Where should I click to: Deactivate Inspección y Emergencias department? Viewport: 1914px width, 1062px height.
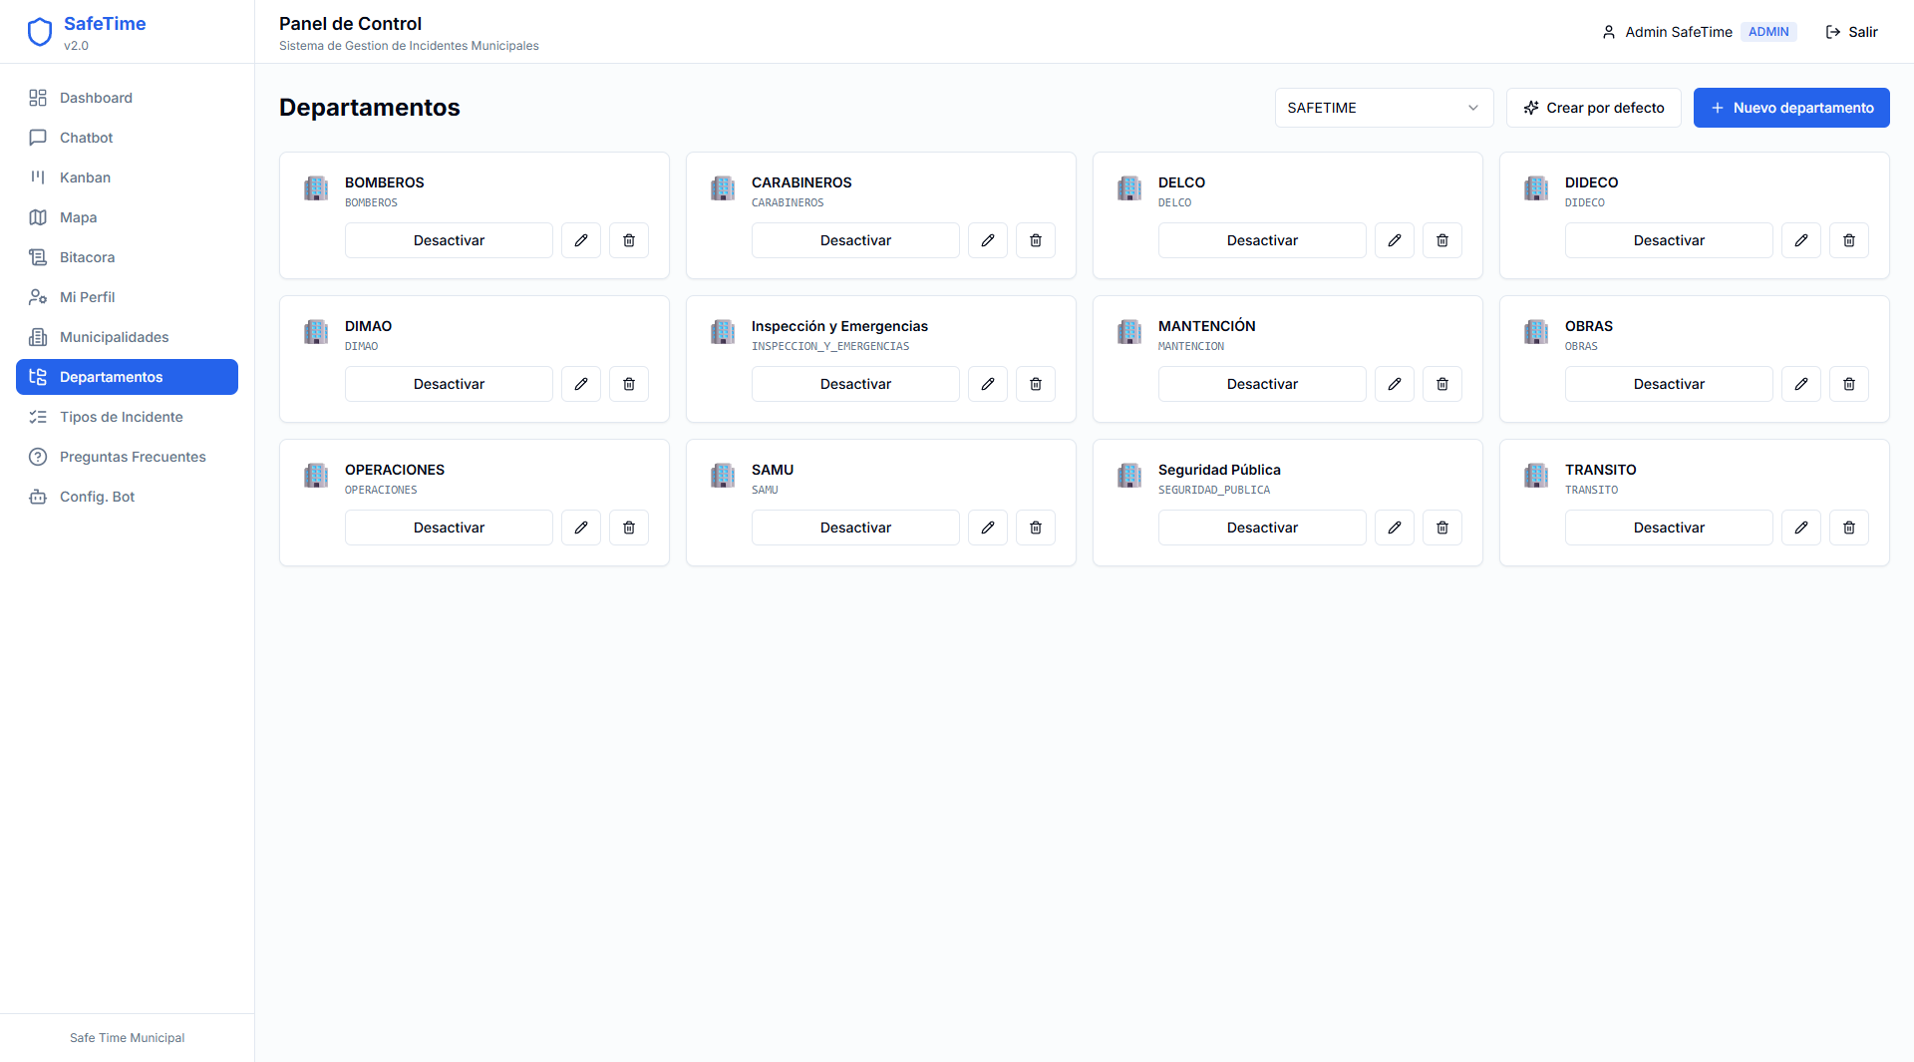tap(855, 384)
